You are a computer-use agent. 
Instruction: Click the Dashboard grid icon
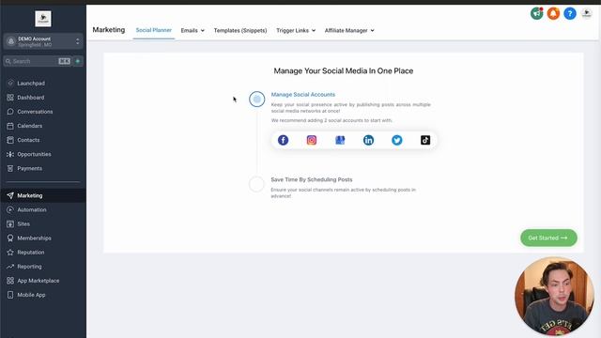click(x=10, y=98)
